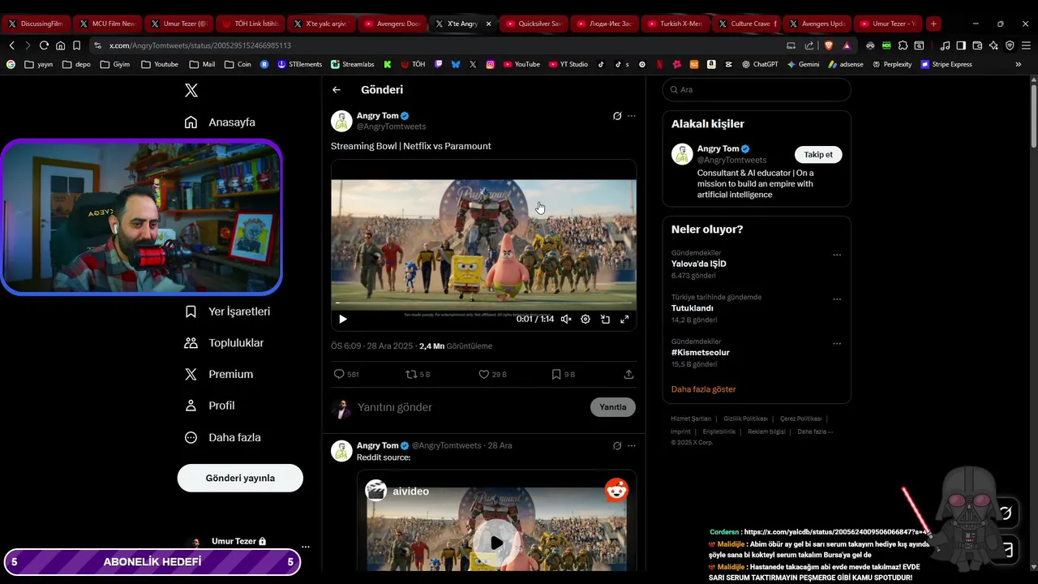
Task: Open YT Studio bookmark
Action: coord(568,64)
